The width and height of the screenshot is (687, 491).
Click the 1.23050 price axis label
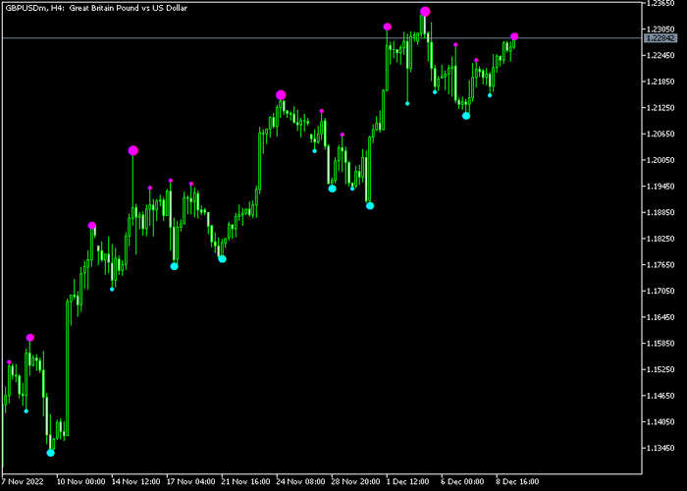pyautogui.click(x=661, y=29)
